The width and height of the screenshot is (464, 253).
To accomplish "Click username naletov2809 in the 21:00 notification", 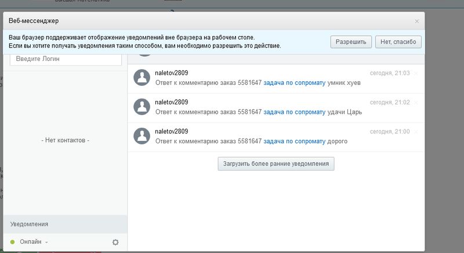I will 172,132.
